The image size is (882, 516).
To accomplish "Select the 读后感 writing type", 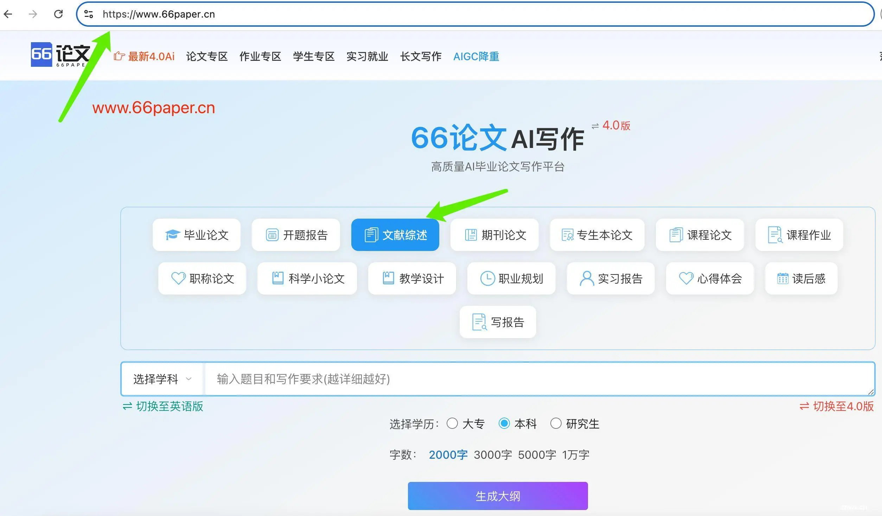I will [801, 278].
